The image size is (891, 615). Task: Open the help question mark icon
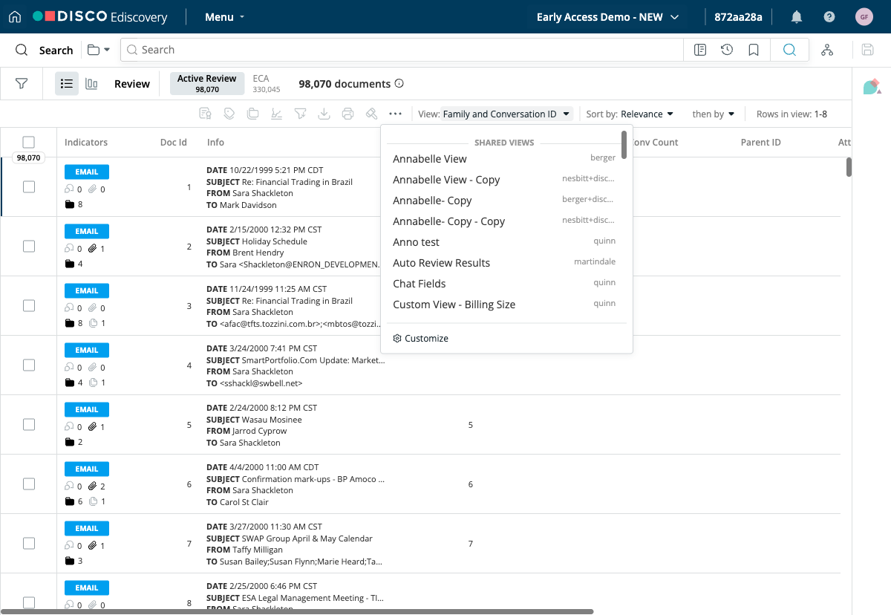[x=829, y=16]
